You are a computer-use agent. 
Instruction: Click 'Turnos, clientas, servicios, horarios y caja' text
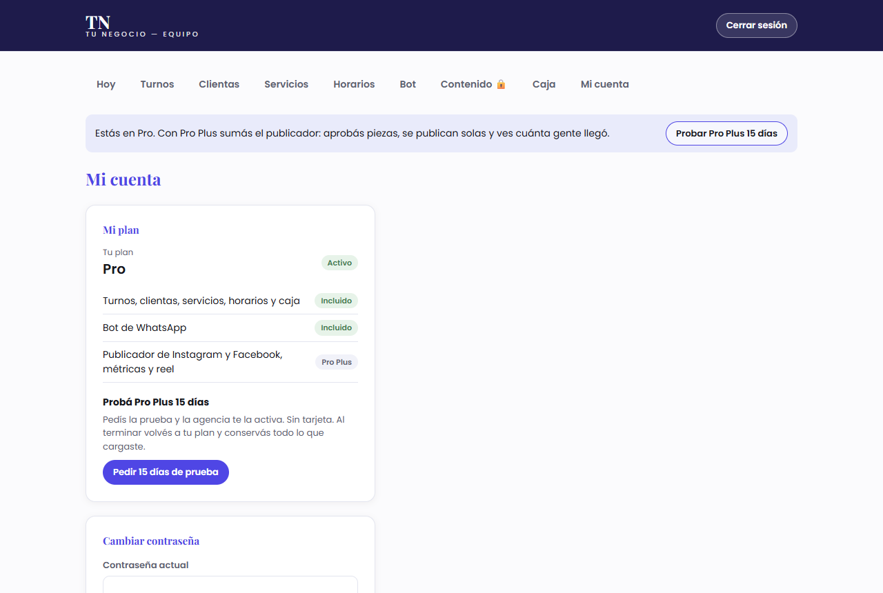tap(201, 301)
